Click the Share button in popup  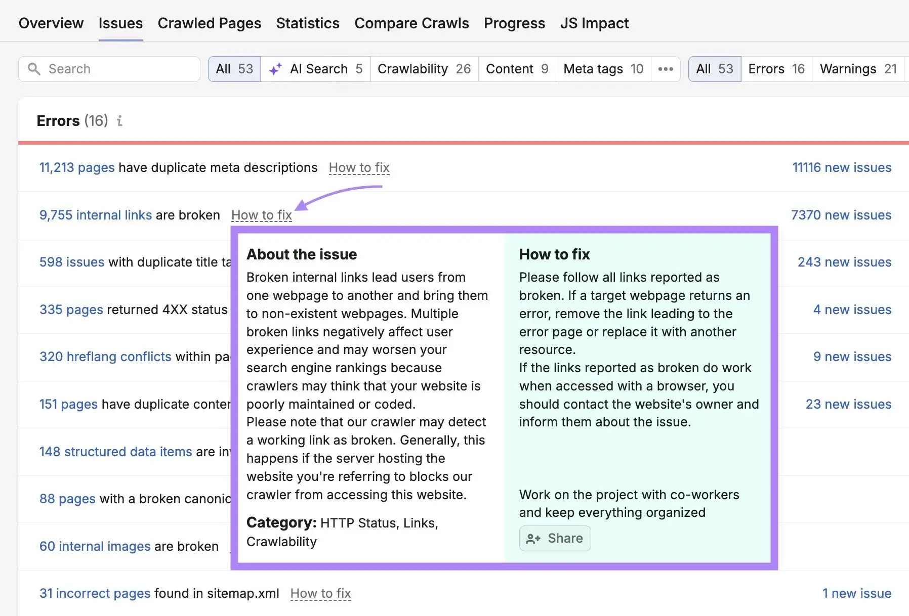pyautogui.click(x=555, y=539)
